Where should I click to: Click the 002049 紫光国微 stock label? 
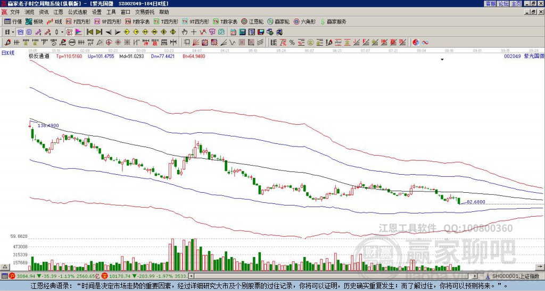click(524, 56)
